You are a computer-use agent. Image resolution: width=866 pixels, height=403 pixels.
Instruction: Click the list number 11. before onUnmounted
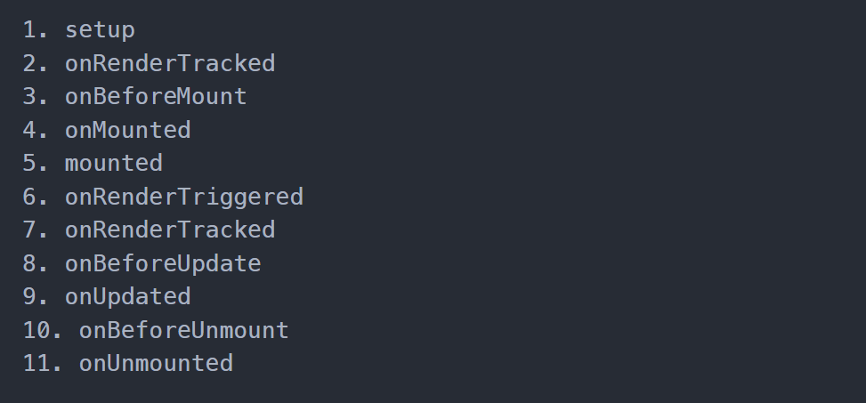[x=43, y=363]
